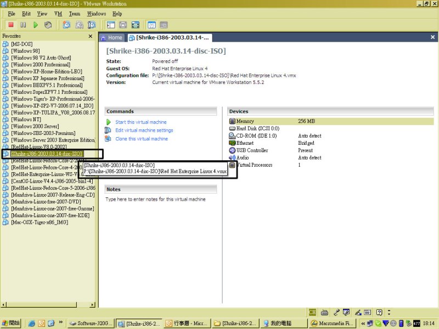
Task: Click the Favorites horizontal scrollbar left arrow
Action: (3, 305)
